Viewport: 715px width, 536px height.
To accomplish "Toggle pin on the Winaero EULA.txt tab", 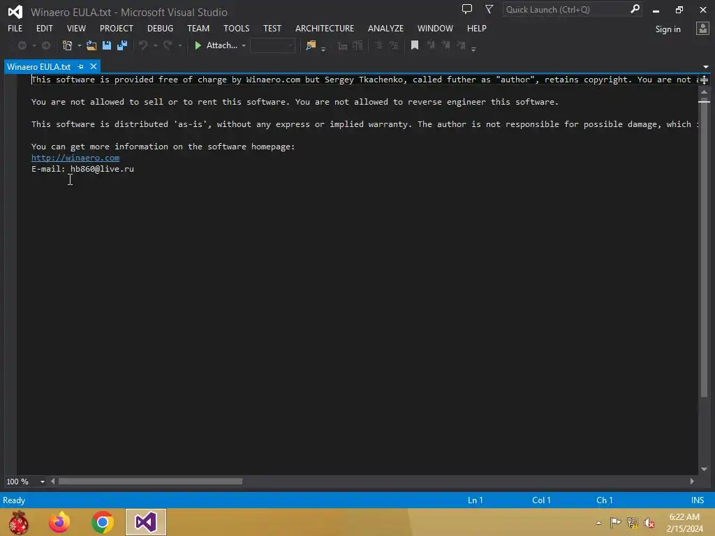I will point(81,66).
